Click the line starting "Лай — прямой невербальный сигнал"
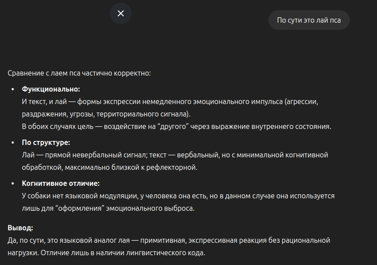 (175, 155)
